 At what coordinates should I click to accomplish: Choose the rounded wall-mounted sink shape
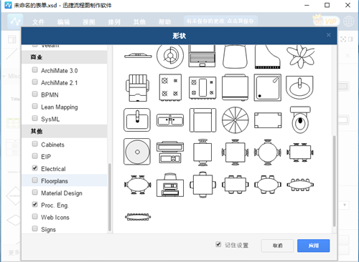coord(299,87)
